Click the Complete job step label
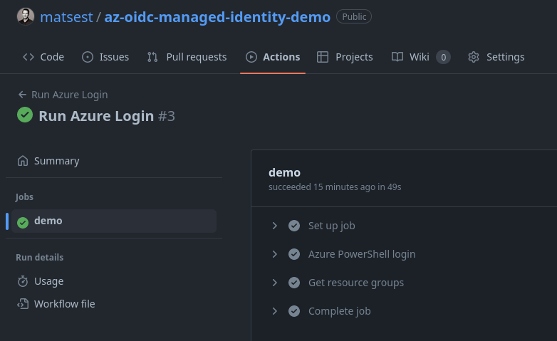Viewport: 557px width, 341px height. (x=339, y=311)
